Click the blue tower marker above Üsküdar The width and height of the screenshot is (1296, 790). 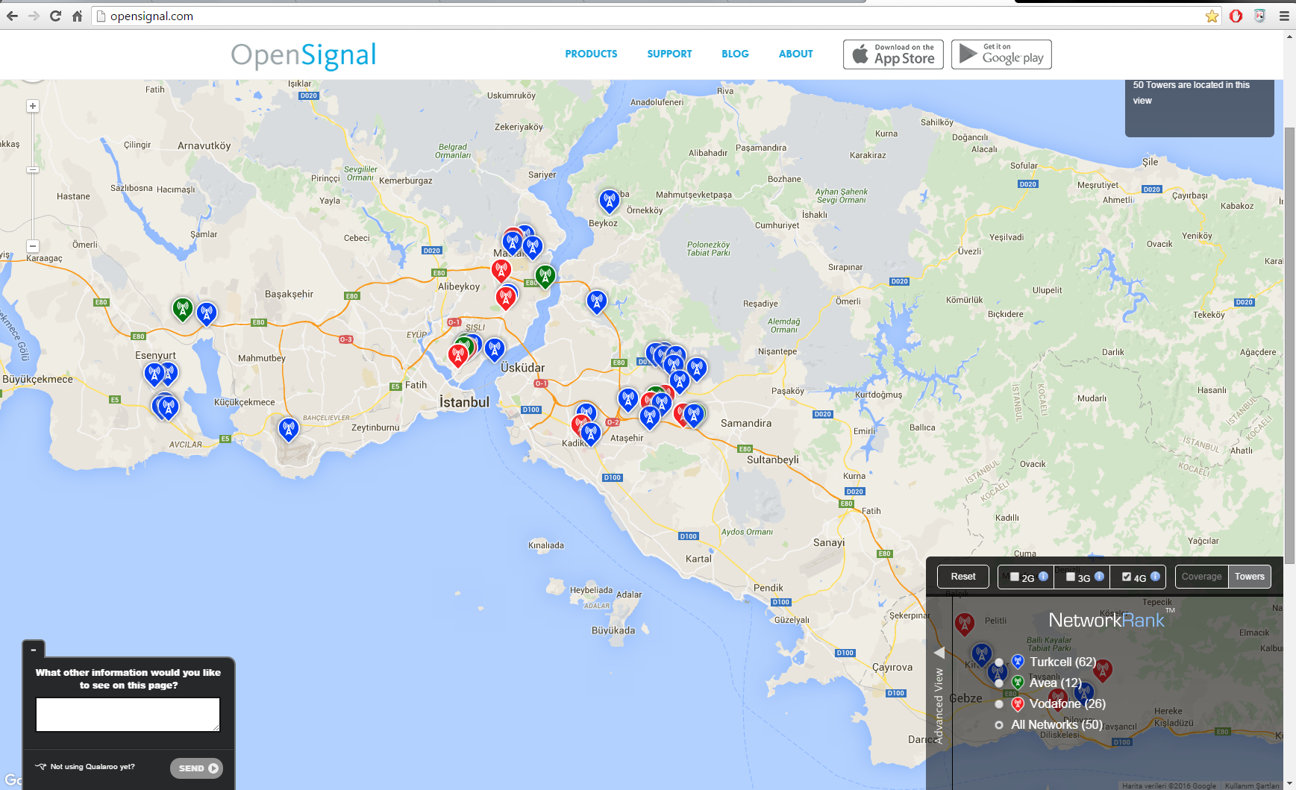click(494, 349)
